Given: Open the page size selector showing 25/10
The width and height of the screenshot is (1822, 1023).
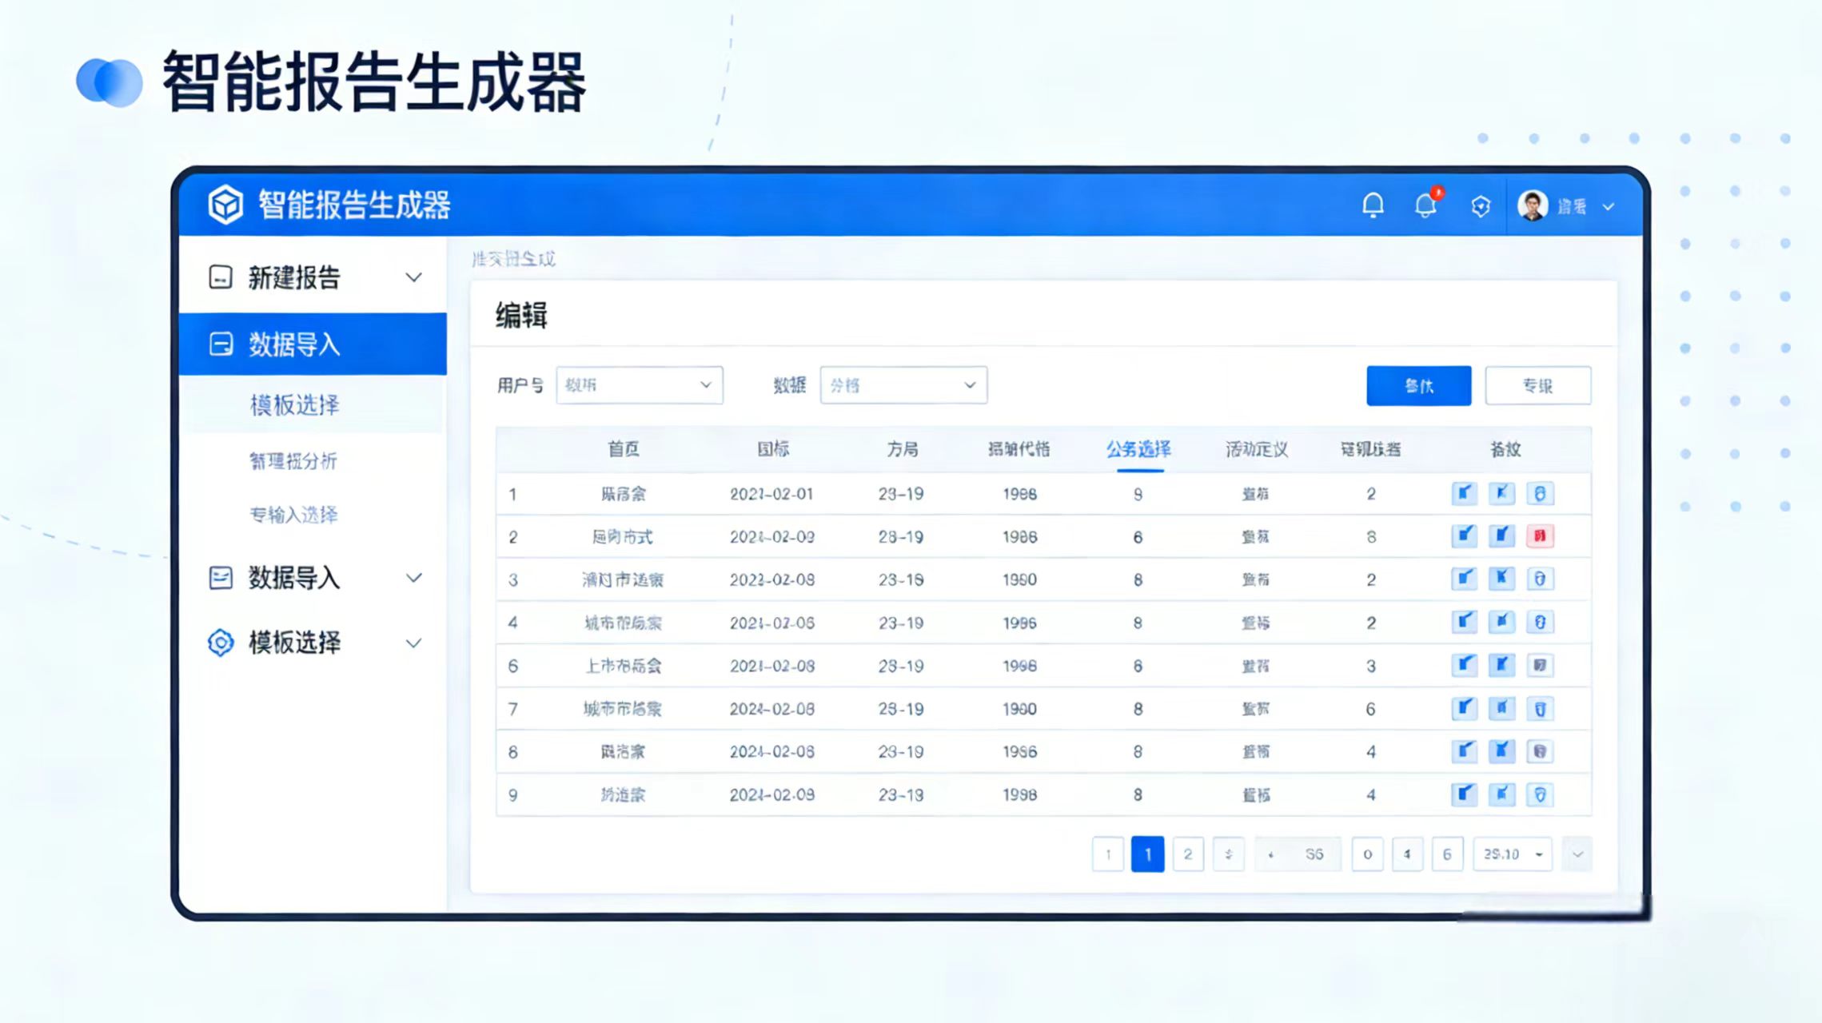Looking at the screenshot, I should [1511, 854].
